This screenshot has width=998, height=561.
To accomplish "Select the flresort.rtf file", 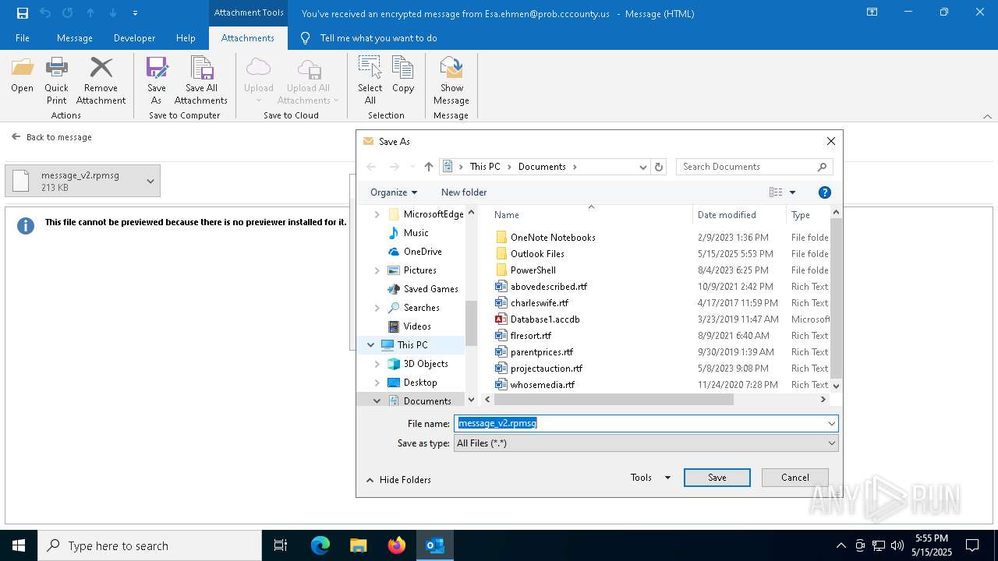I will (531, 336).
